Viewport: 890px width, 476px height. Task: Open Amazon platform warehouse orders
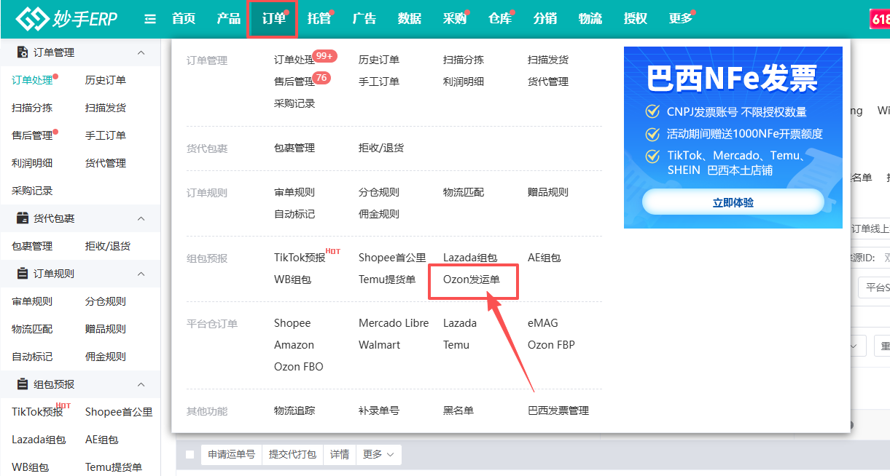(x=294, y=345)
